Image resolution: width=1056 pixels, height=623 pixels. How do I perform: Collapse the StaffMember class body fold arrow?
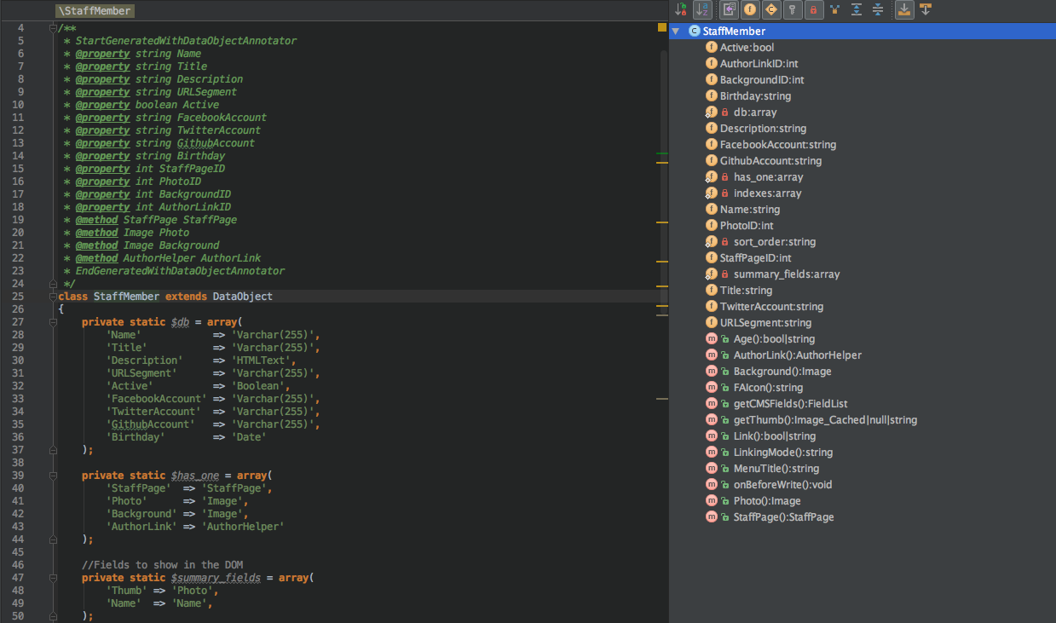[x=53, y=296]
